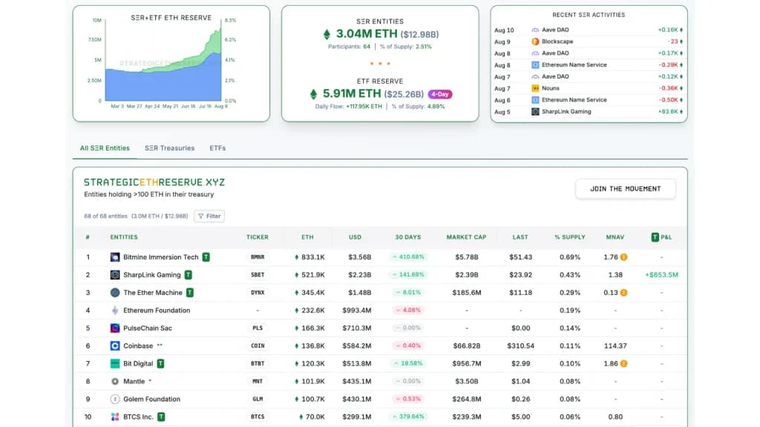Click the SharpLink Gaming icon in recent activities
Viewport: 760px width, 427px height.
pyautogui.click(x=535, y=111)
